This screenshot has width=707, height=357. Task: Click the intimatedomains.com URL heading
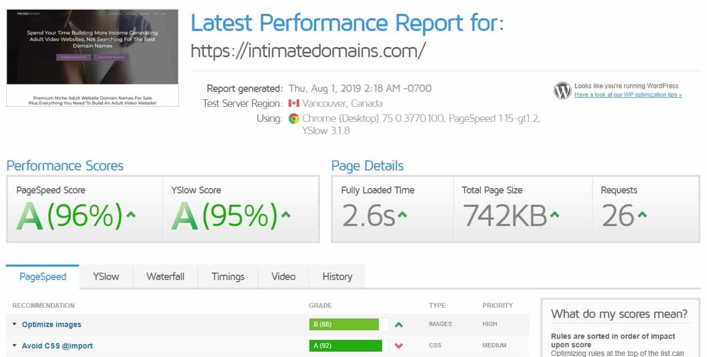[308, 51]
